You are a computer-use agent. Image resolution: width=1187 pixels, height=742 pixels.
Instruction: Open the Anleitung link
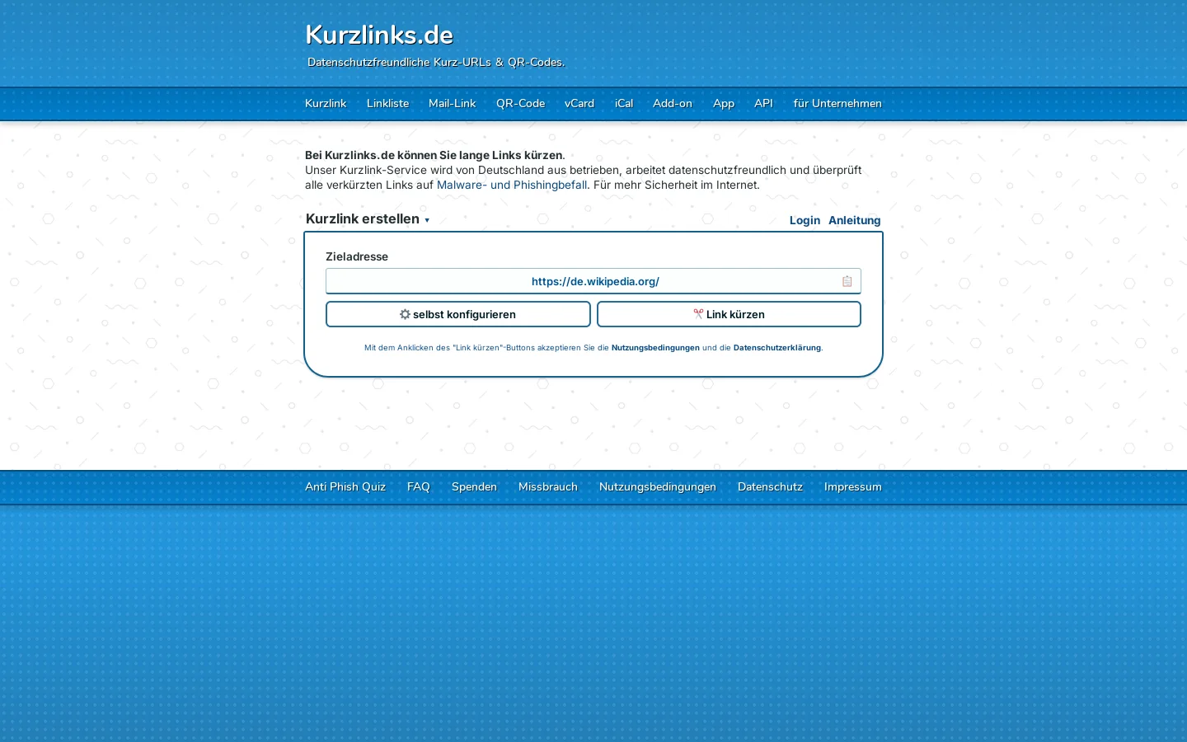[855, 220]
